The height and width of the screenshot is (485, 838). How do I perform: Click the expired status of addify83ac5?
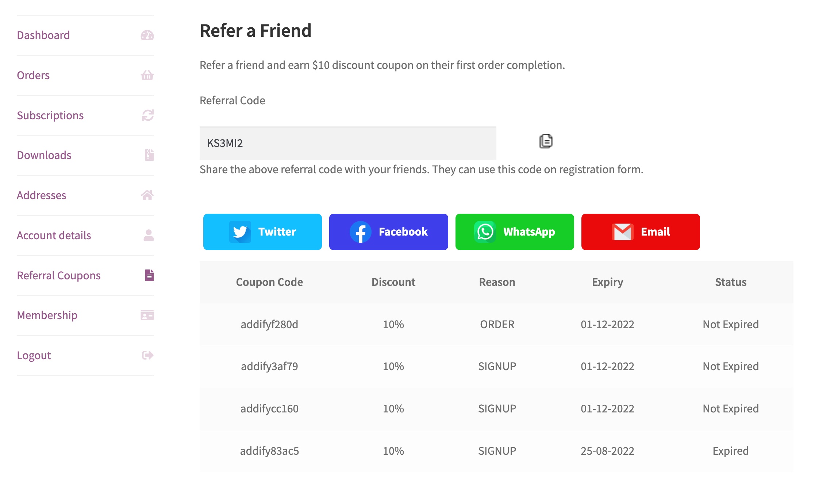point(730,451)
